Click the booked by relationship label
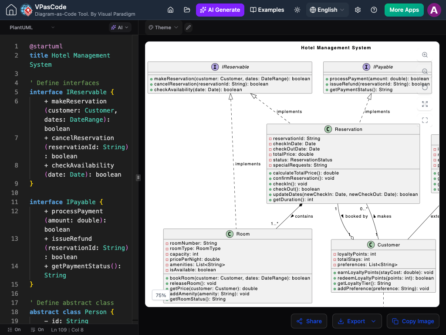The width and height of the screenshot is (446, 335). 356,216
